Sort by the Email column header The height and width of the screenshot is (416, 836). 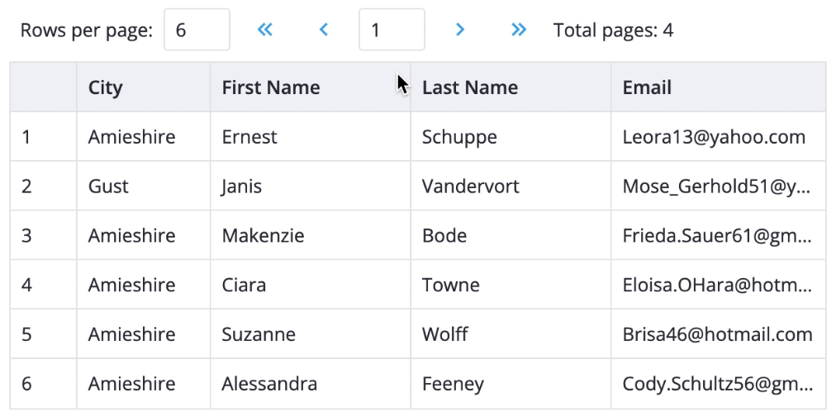coord(719,87)
